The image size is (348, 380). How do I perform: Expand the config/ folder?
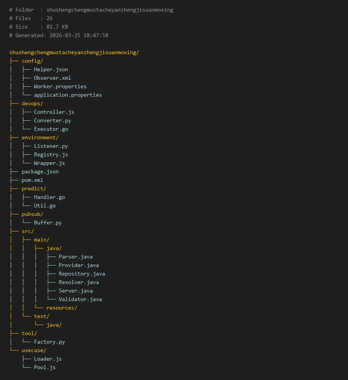pos(32,61)
